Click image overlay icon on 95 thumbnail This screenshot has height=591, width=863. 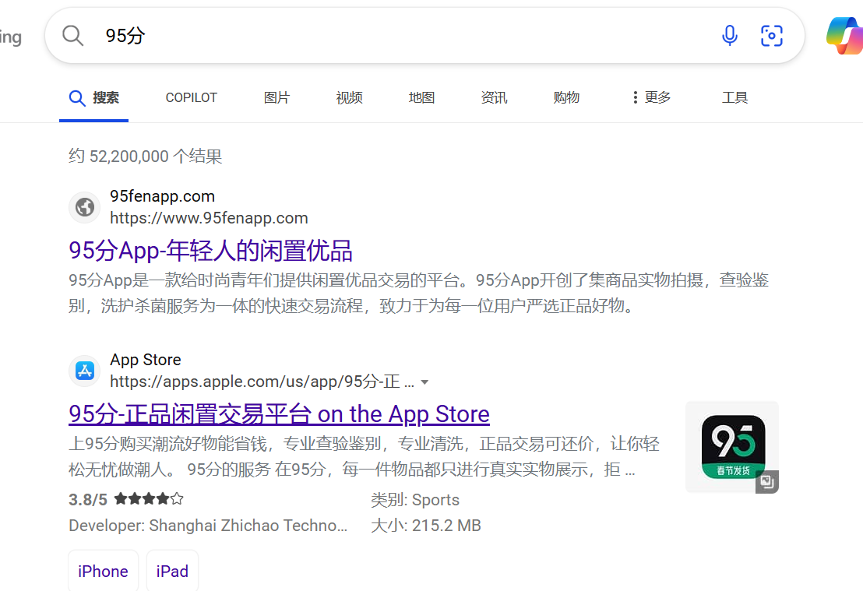pos(766,482)
